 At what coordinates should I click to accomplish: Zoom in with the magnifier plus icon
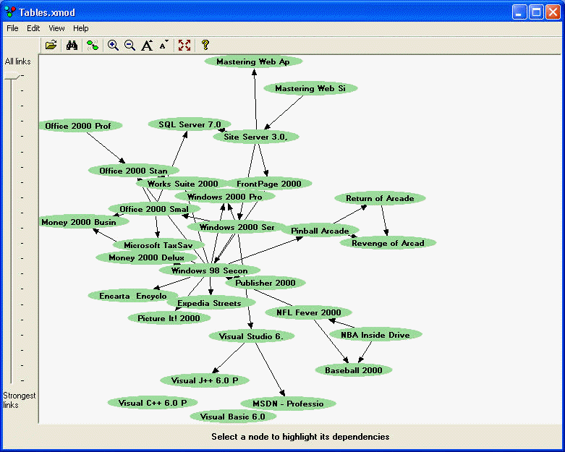pyautogui.click(x=113, y=45)
